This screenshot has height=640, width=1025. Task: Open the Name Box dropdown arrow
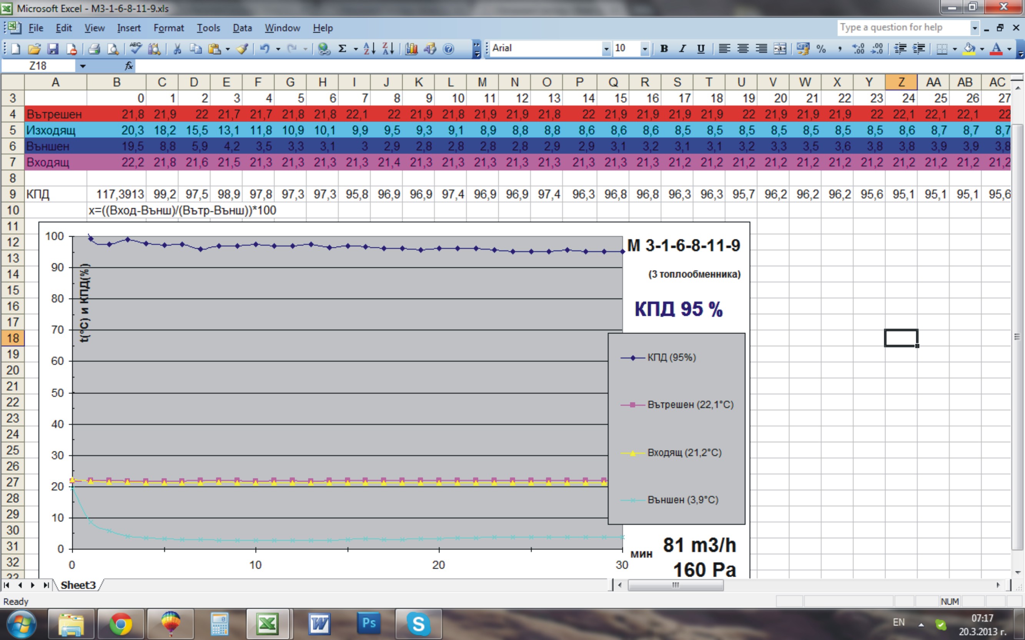point(83,66)
